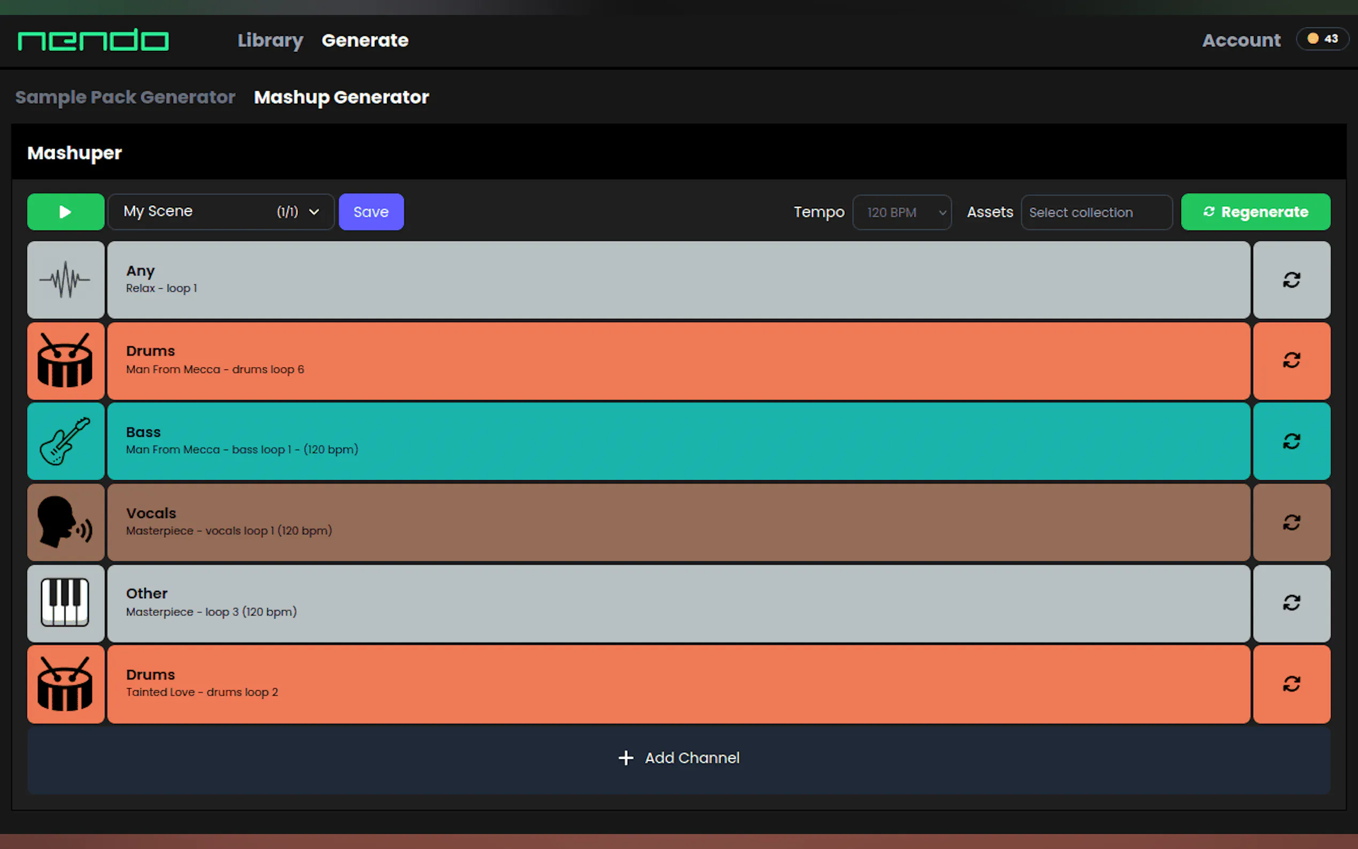Save the current scene

(x=371, y=212)
